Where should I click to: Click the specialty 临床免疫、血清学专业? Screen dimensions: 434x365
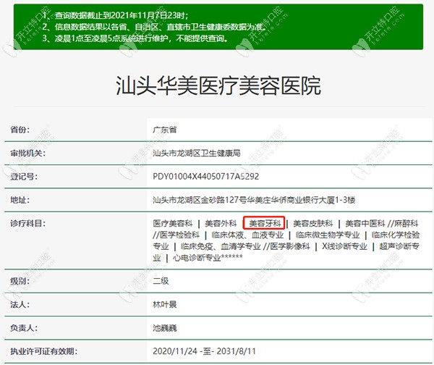pos(221,246)
